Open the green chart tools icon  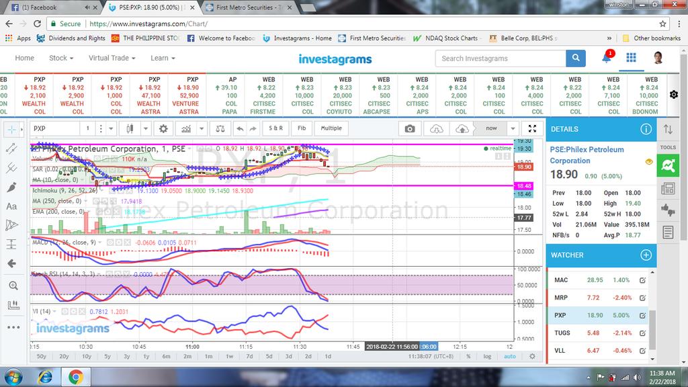click(668, 166)
